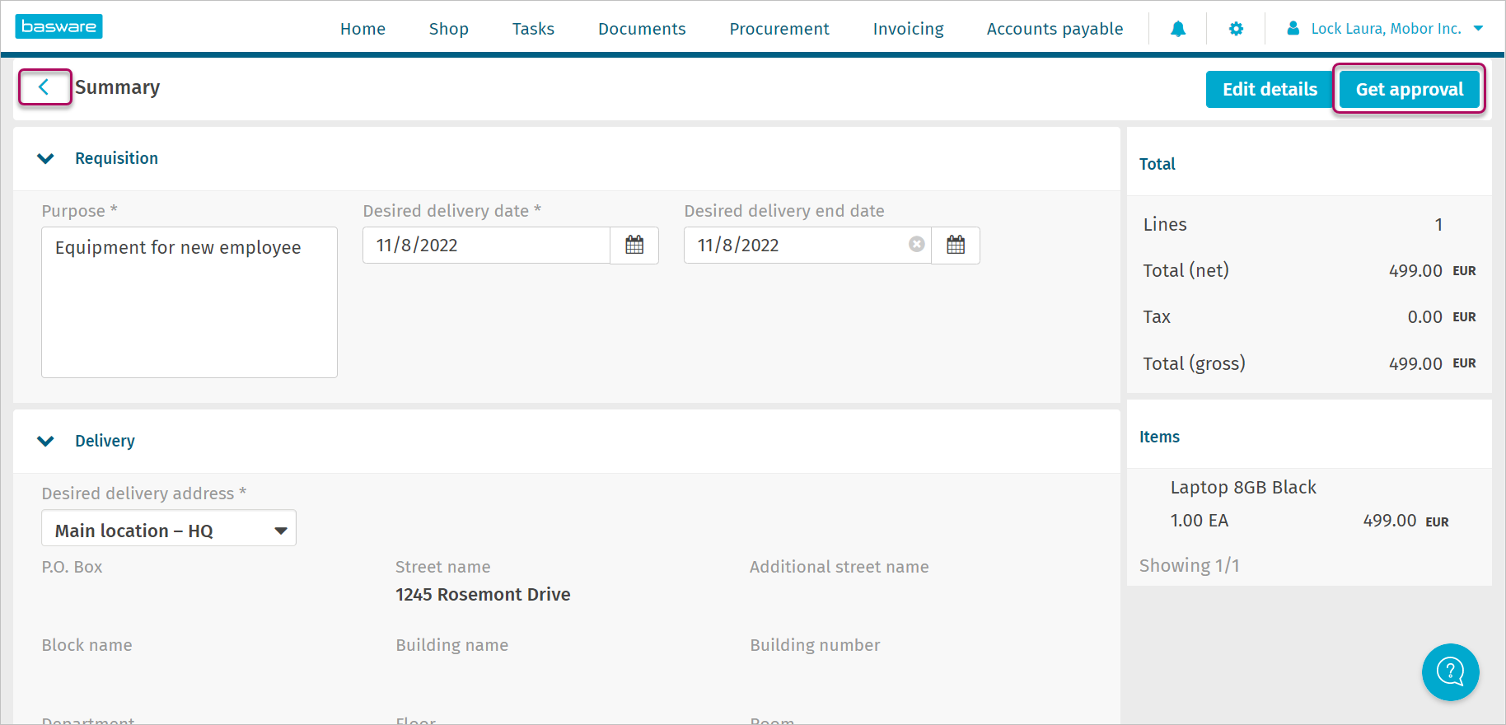The image size is (1506, 725).
Task: Click the Requisition section title
Action: point(116,158)
